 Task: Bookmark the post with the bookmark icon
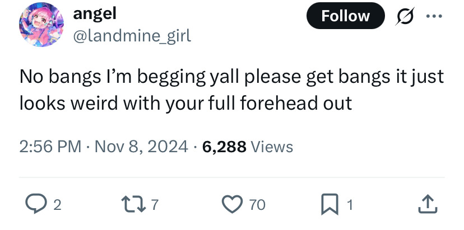330,204
